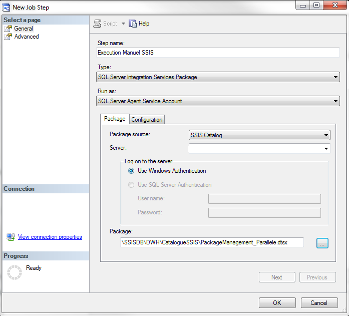Open the Run as dropdown

point(218,101)
